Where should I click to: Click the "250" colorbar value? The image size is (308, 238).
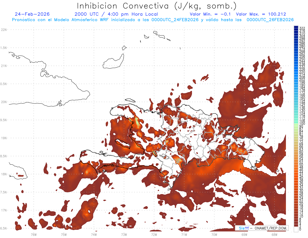point(302,59)
